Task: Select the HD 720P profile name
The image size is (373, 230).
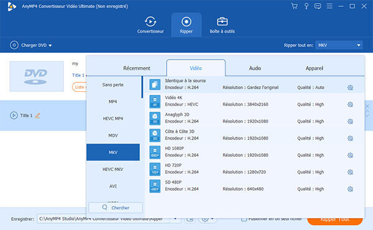Action: point(173,166)
